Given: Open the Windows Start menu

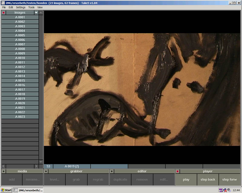Looking at the screenshot, I should (6, 190).
